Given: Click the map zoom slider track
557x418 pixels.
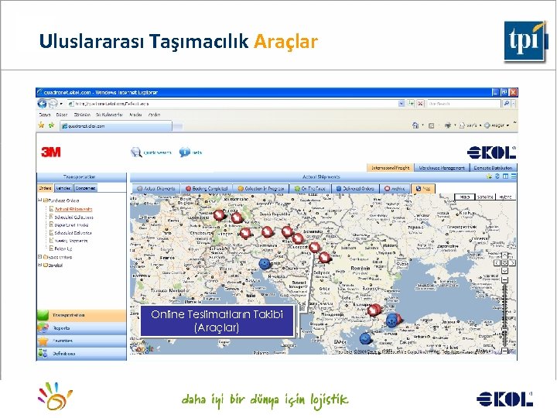Looking at the screenshot, I should click(505, 315).
